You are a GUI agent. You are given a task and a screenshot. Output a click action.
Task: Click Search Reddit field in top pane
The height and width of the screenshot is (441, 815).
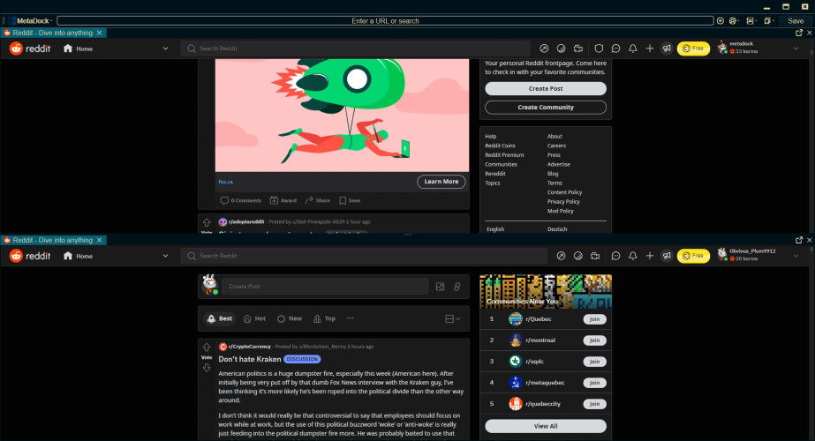pyautogui.click(x=356, y=49)
